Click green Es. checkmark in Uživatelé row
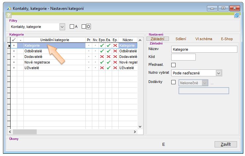Image resolution: width=245 pixels, height=156 pixels. coord(108,68)
